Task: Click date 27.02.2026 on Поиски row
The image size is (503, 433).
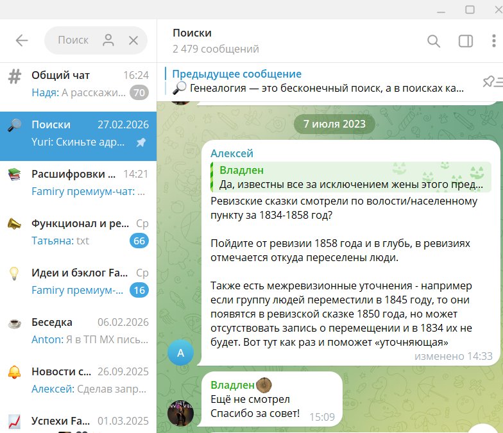Action: click(123, 124)
